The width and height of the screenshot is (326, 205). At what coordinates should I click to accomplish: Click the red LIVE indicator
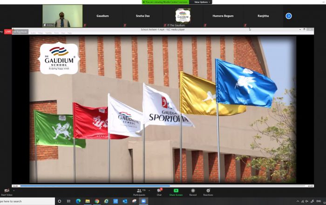(x=8, y=32)
